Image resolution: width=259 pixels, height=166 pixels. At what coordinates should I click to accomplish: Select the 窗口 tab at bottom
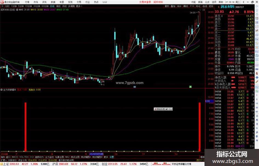8,157
